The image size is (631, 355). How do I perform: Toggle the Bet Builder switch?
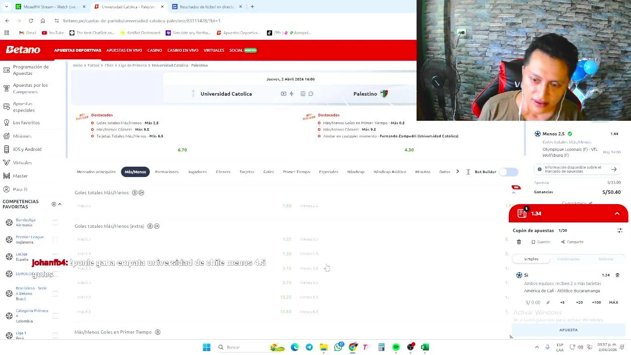tap(509, 172)
